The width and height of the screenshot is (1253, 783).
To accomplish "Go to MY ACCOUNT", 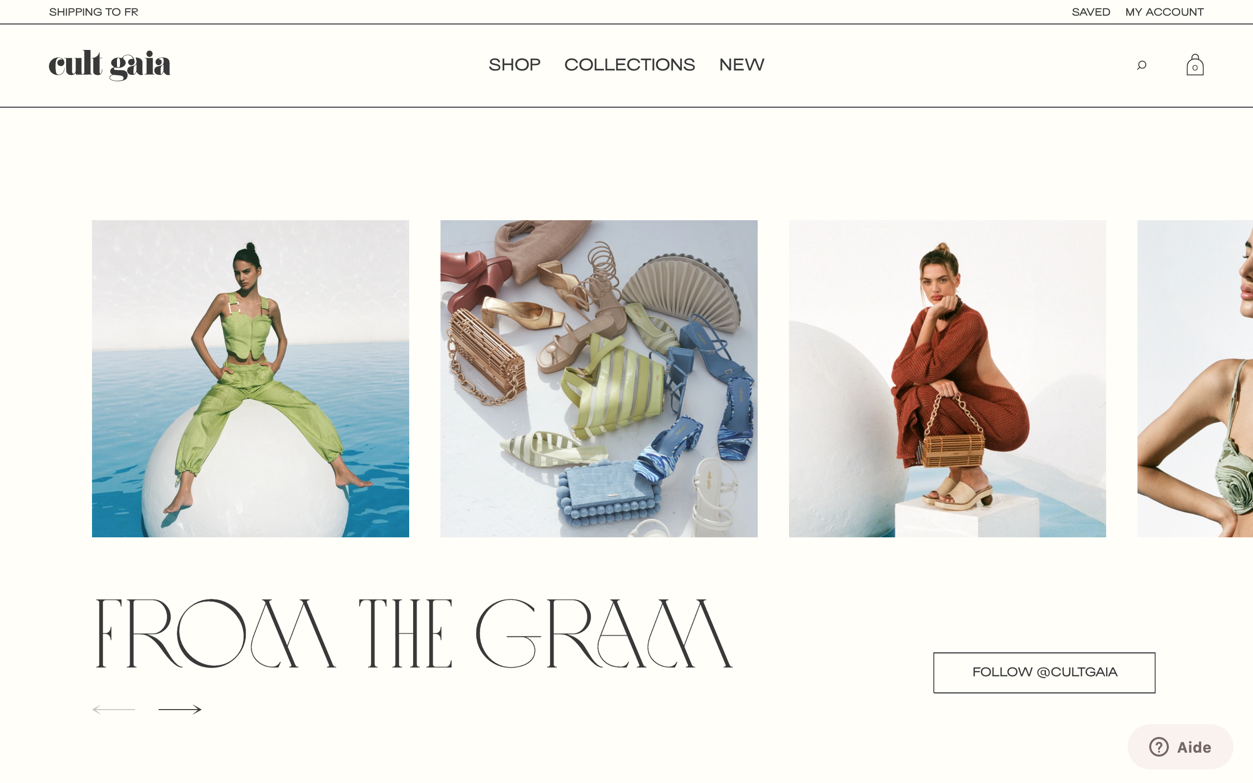I will [1164, 12].
